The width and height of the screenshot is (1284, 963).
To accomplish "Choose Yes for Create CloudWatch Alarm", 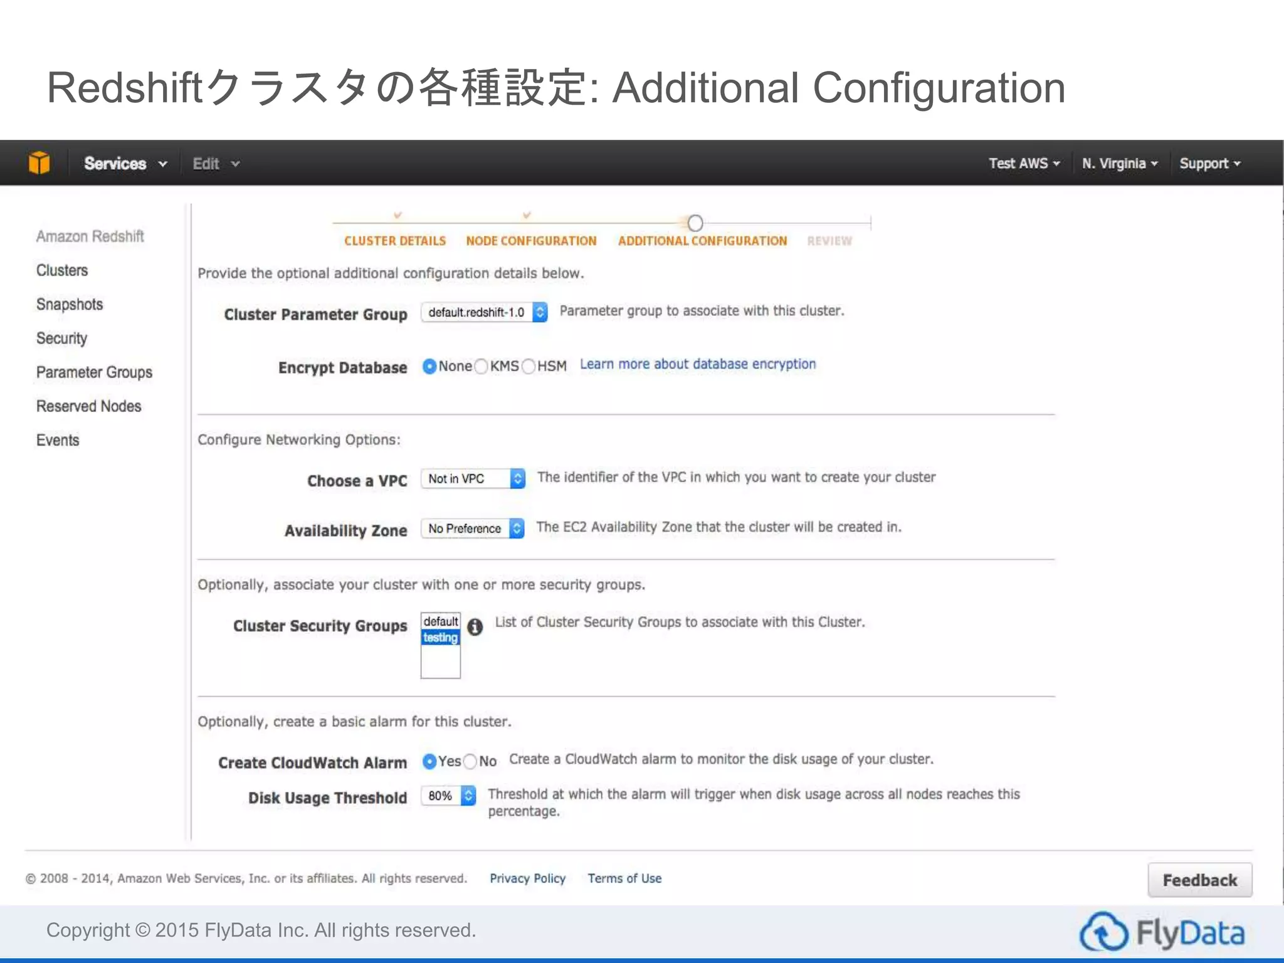I will coord(429,762).
